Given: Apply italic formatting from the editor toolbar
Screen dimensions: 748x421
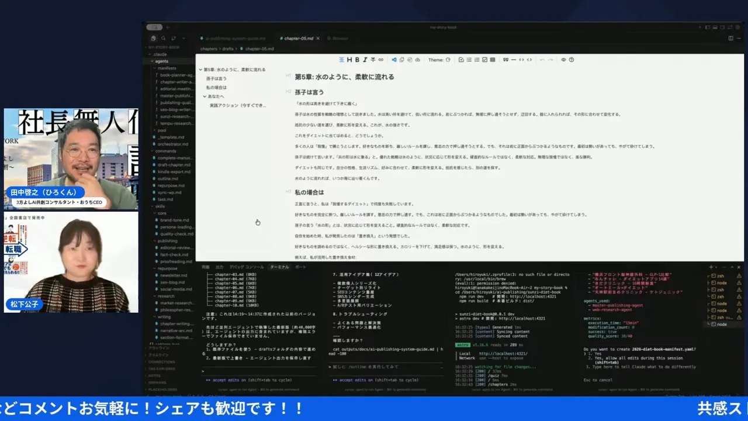Looking at the screenshot, I should pyautogui.click(x=365, y=60).
